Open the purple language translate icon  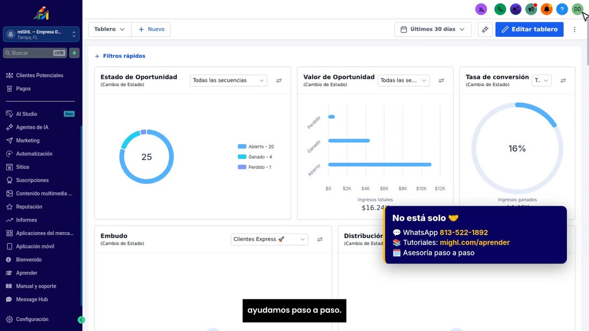(x=481, y=10)
